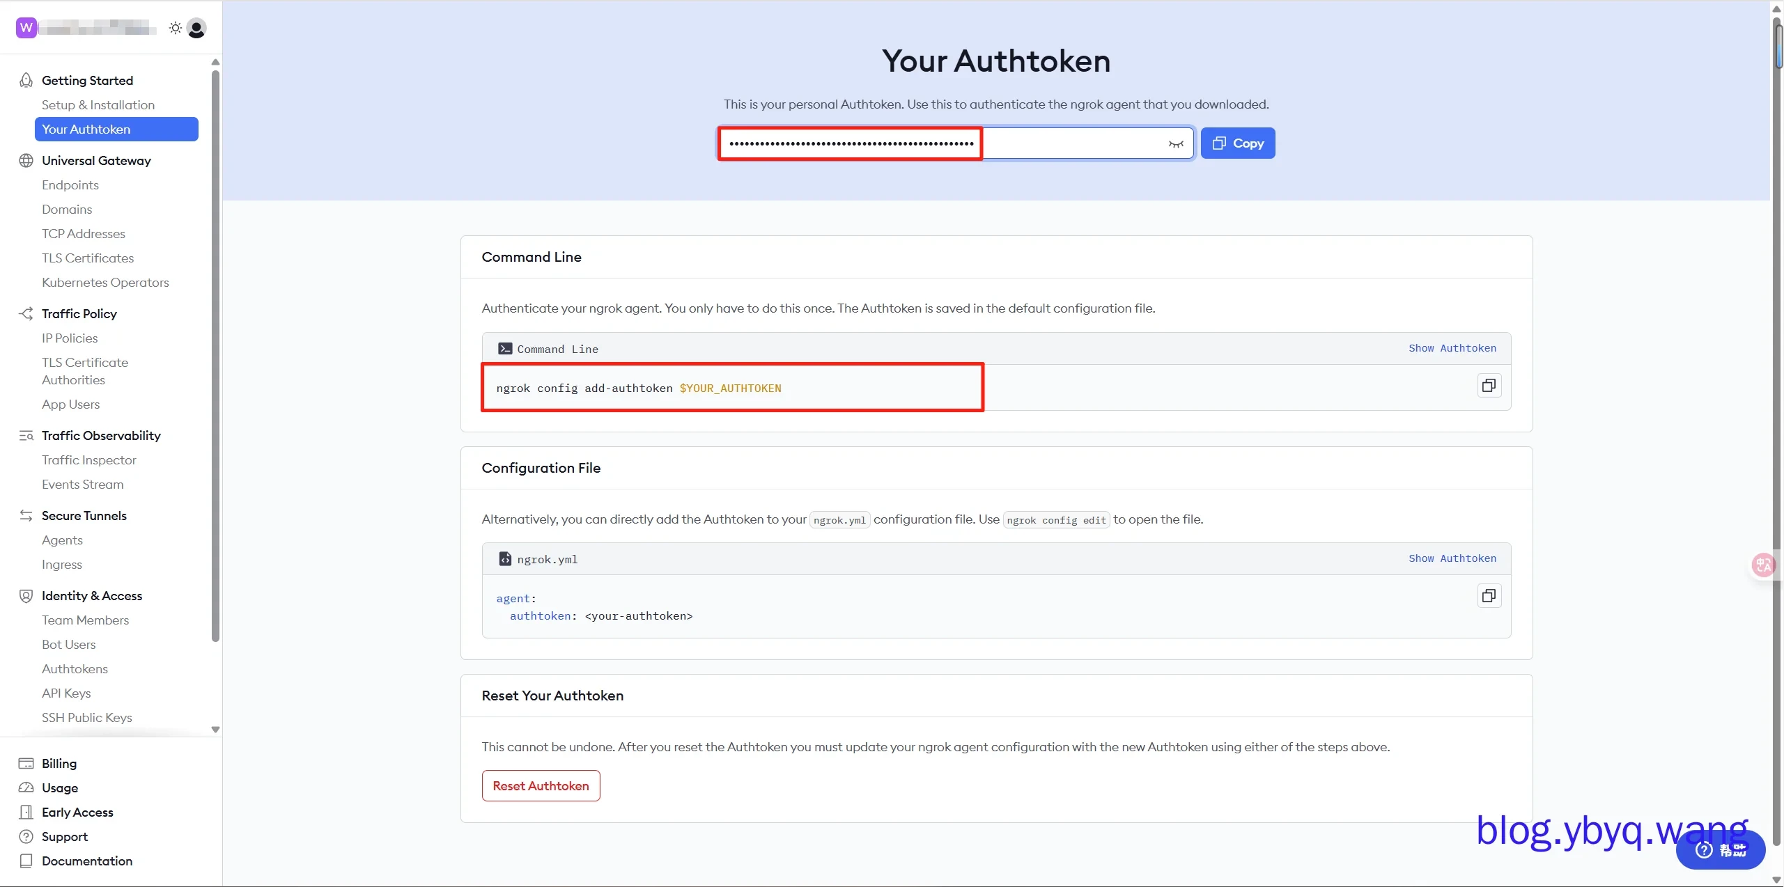Open the Setup & Installation page

98,104
